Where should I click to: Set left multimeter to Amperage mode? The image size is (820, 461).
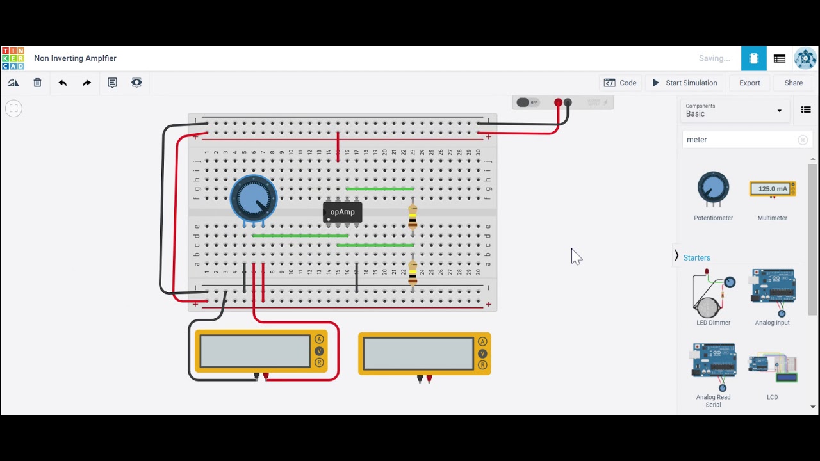(x=319, y=340)
